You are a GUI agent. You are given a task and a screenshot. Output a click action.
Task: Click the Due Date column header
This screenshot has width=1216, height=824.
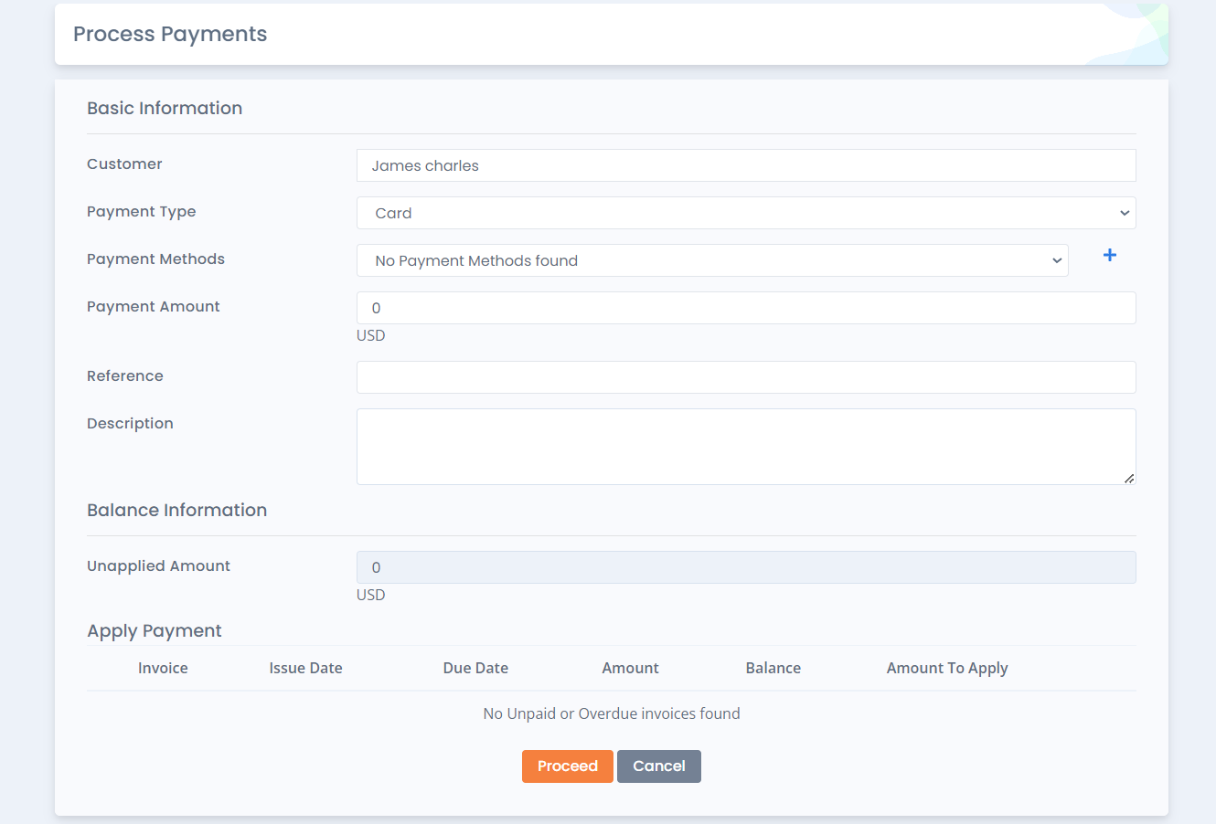[x=475, y=668]
